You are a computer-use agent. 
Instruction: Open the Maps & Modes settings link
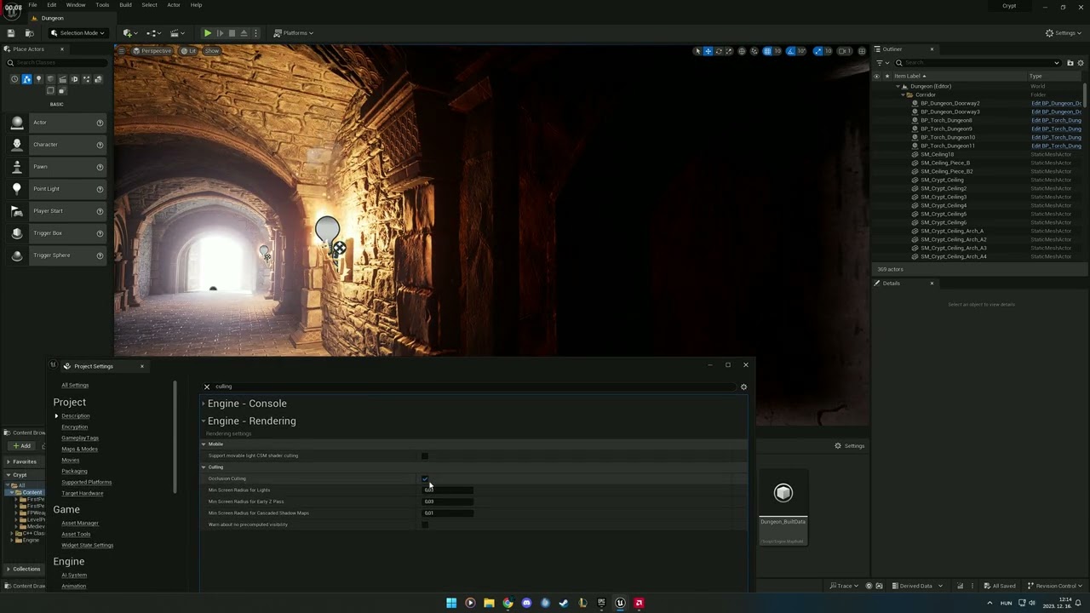(79, 449)
